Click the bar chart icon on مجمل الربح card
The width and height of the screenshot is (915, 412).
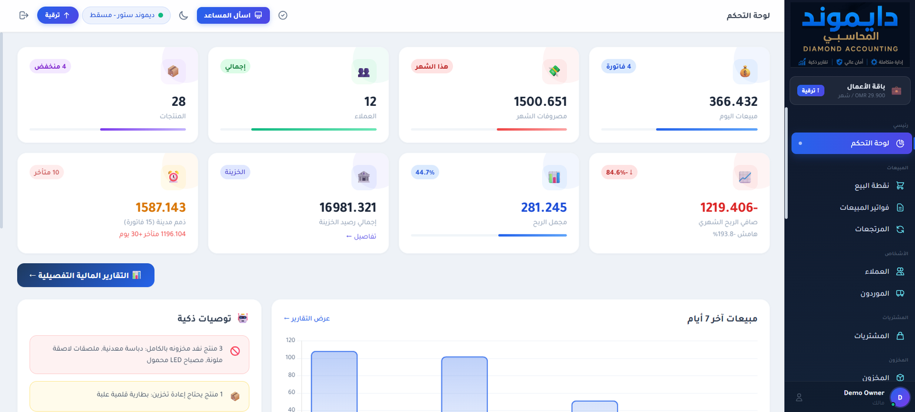554,177
